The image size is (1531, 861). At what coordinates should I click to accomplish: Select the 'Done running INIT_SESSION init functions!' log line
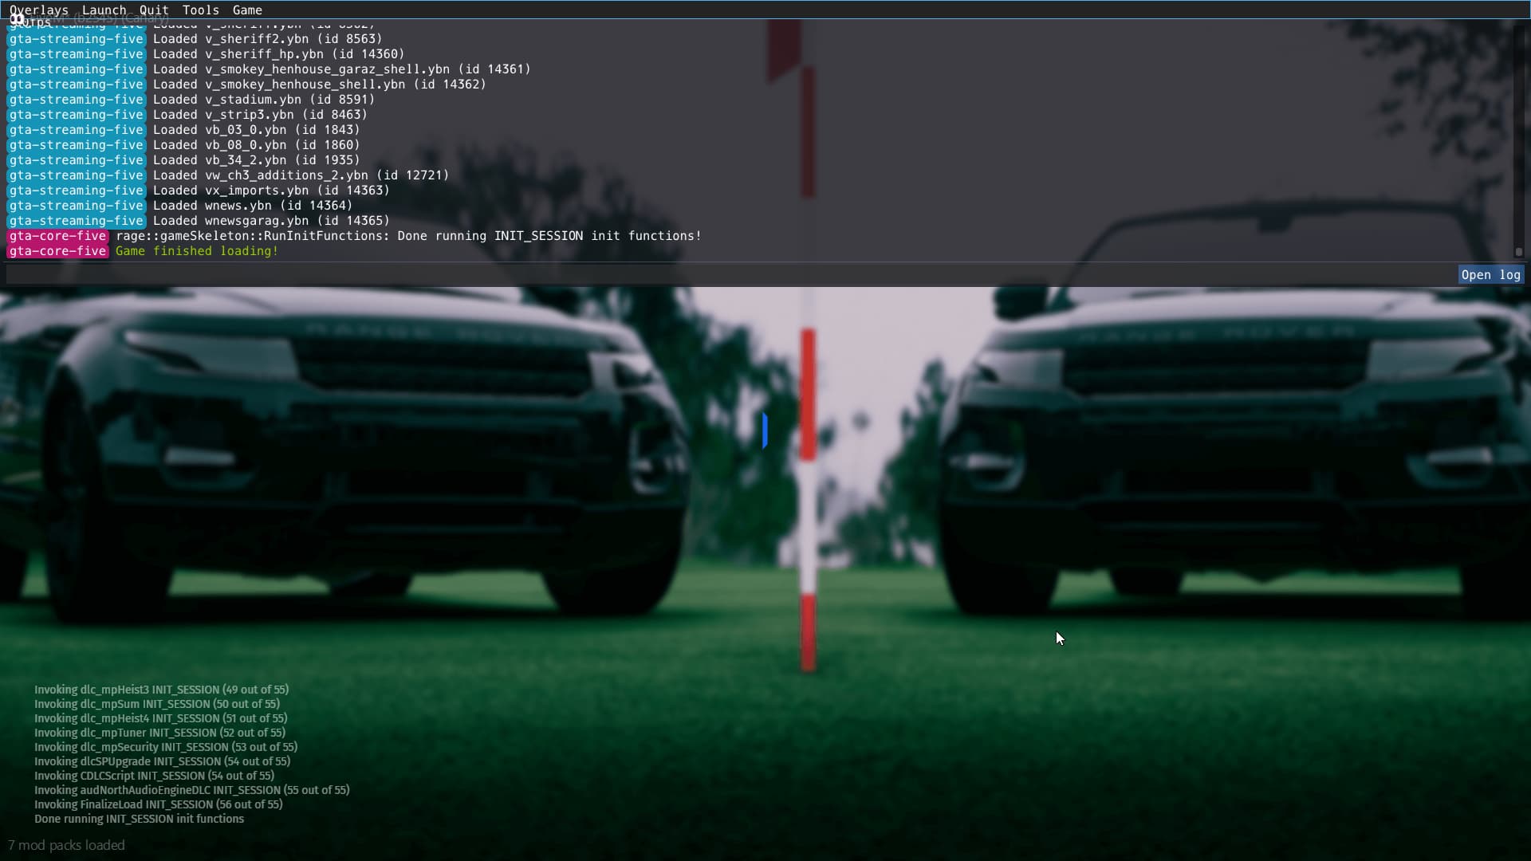(408, 236)
